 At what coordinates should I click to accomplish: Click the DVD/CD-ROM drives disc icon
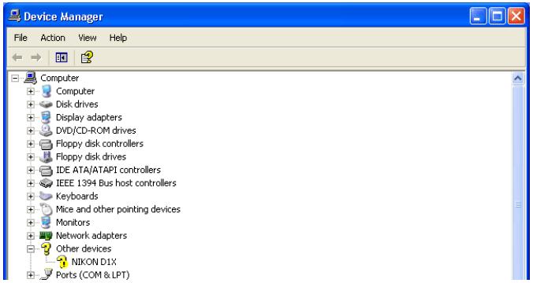pyautogui.click(x=46, y=130)
